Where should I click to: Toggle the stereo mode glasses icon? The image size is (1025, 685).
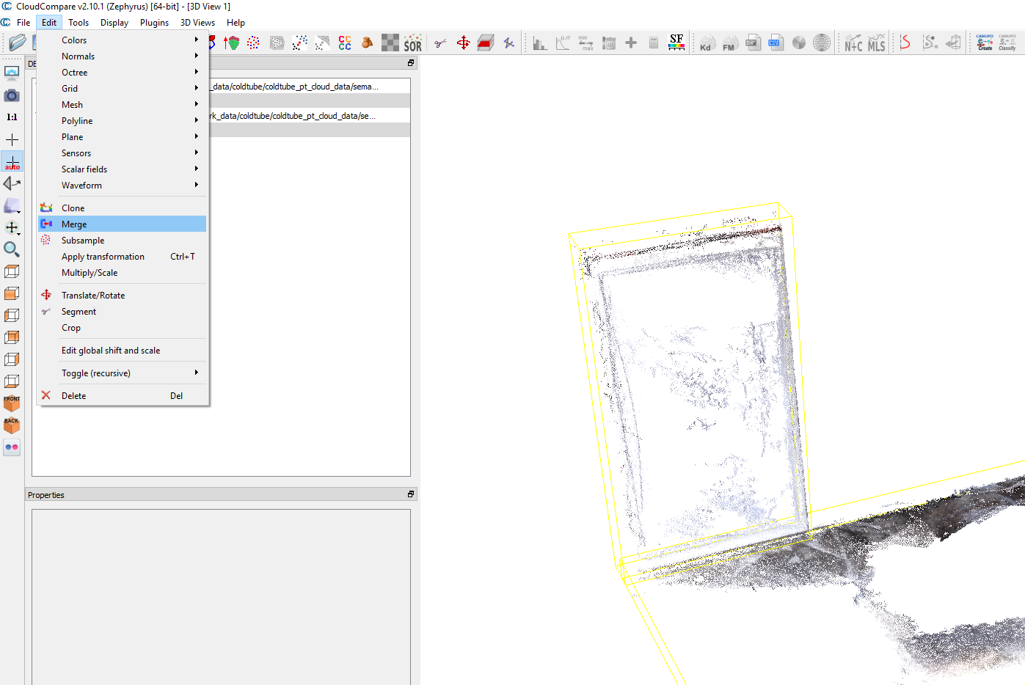[12, 447]
